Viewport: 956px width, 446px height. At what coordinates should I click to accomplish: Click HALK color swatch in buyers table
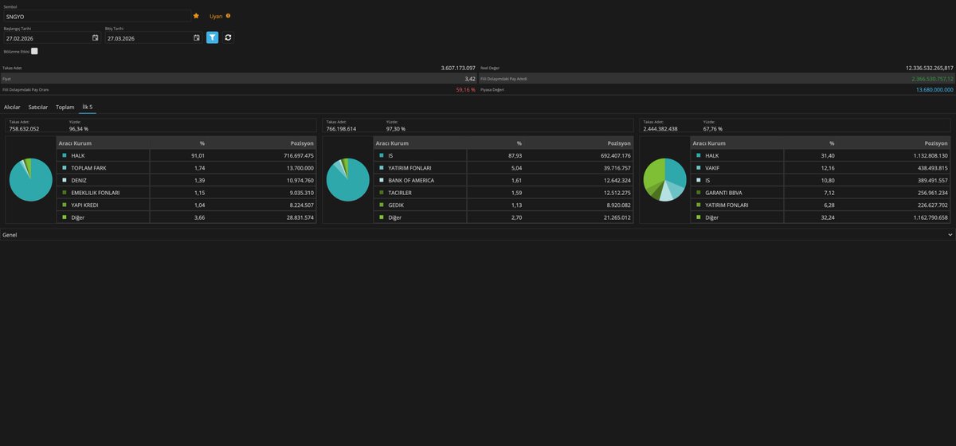[x=64, y=155]
